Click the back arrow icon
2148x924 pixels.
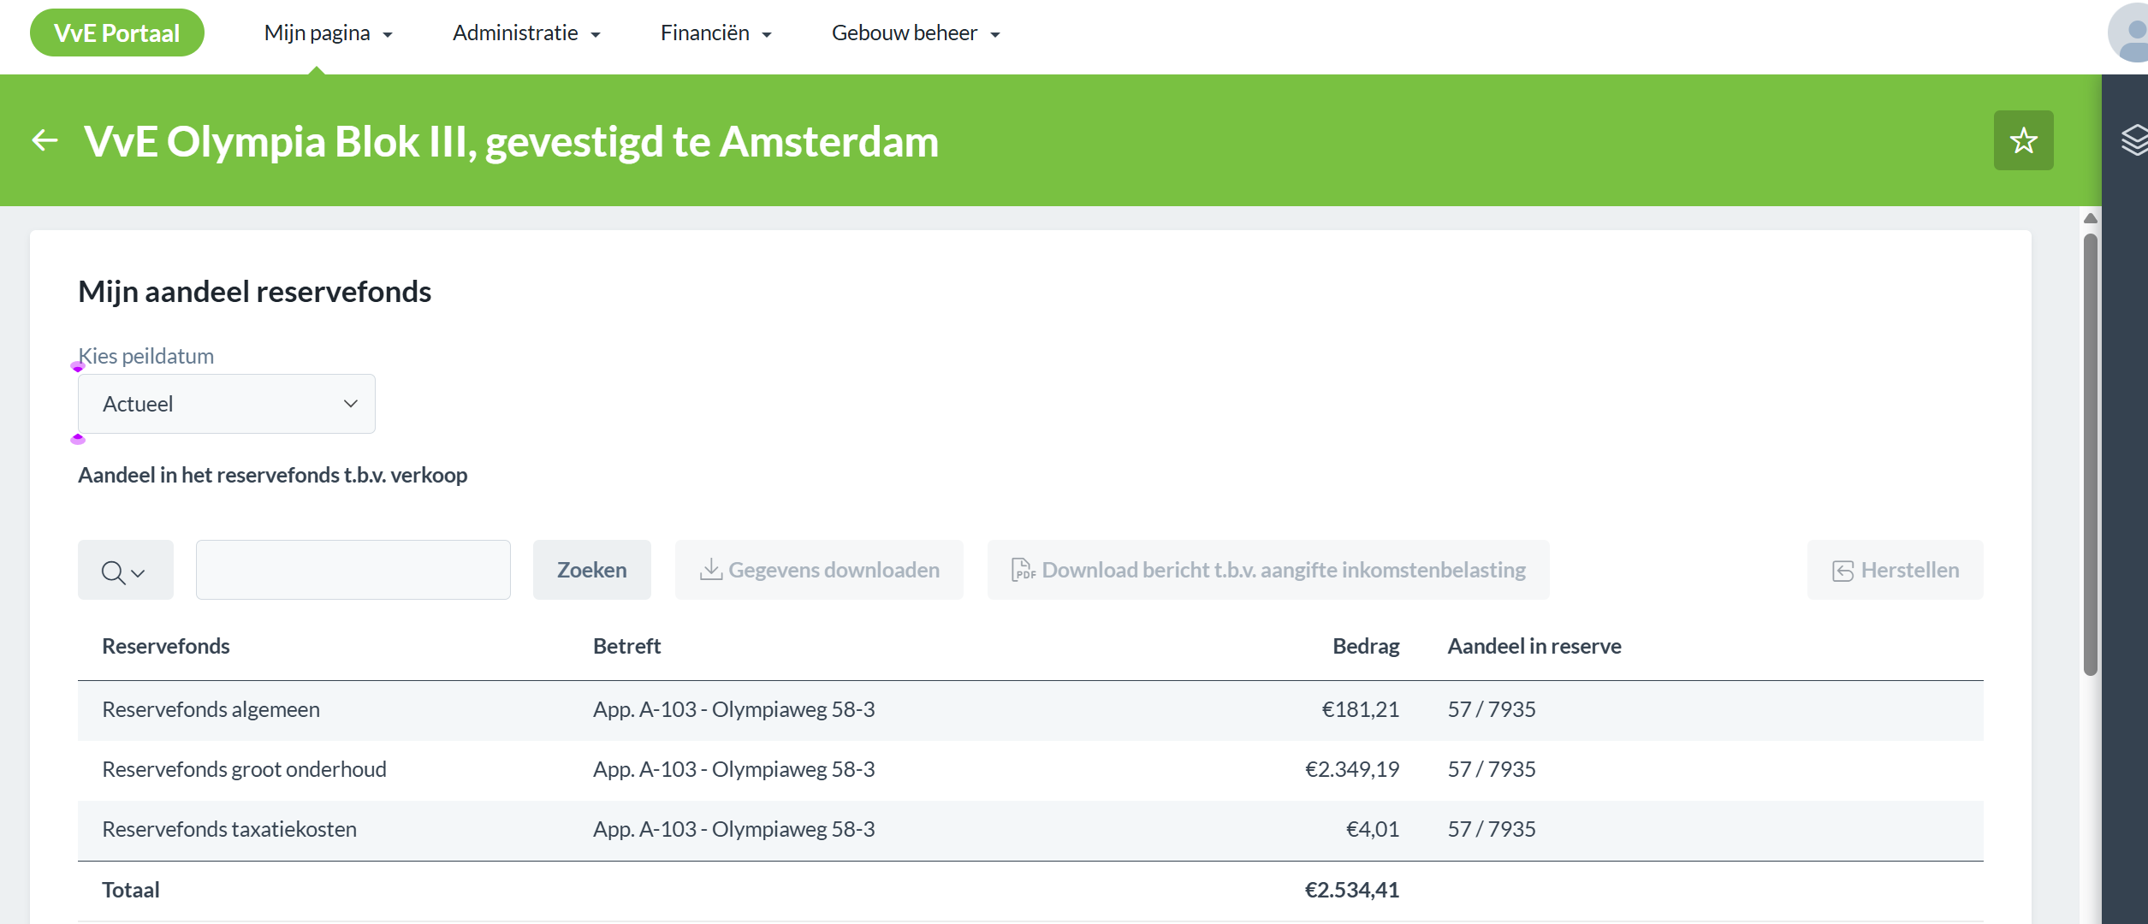tap(45, 140)
